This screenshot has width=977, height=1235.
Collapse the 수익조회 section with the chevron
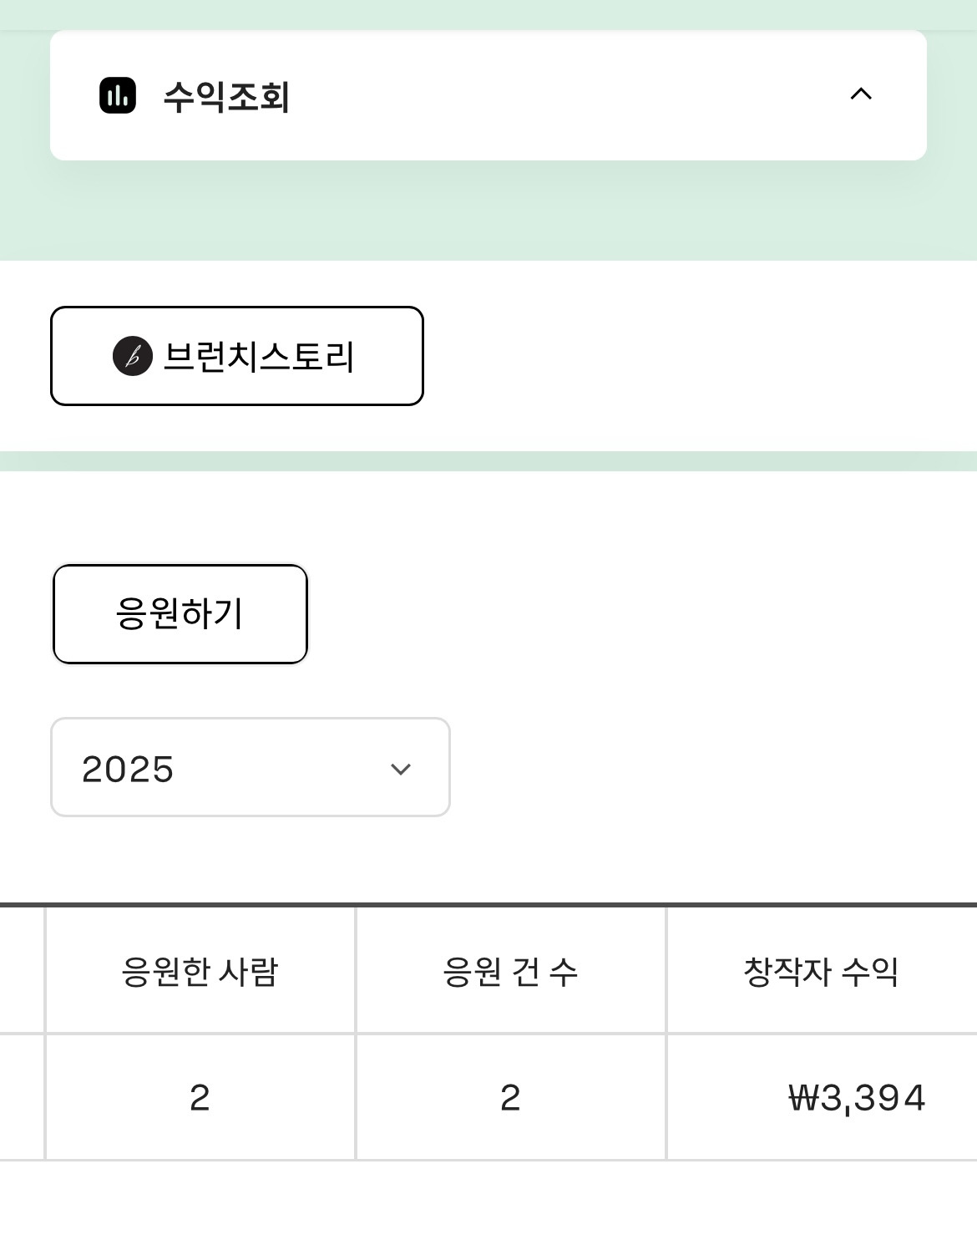click(x=860, y=94)
